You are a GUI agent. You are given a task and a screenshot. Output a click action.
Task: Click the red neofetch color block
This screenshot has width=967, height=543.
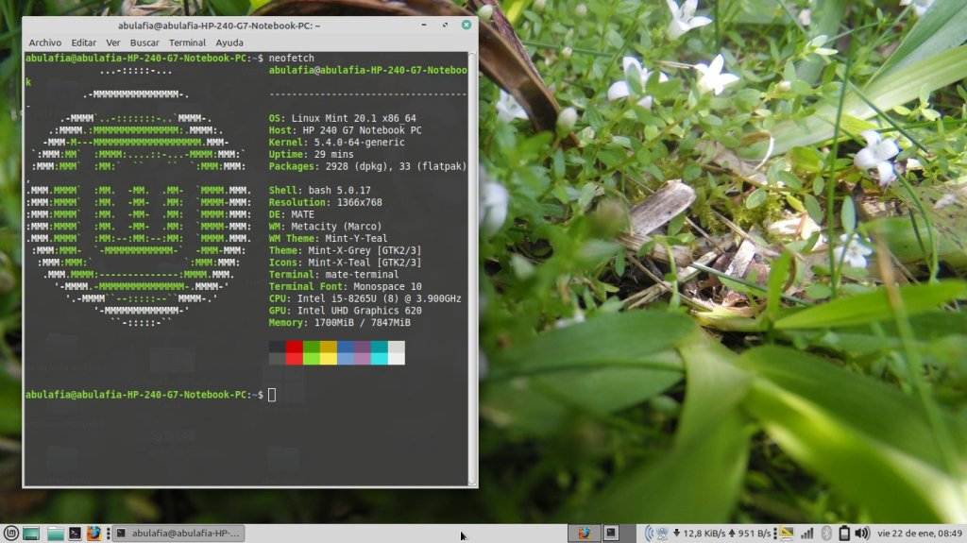click(294, 352)
